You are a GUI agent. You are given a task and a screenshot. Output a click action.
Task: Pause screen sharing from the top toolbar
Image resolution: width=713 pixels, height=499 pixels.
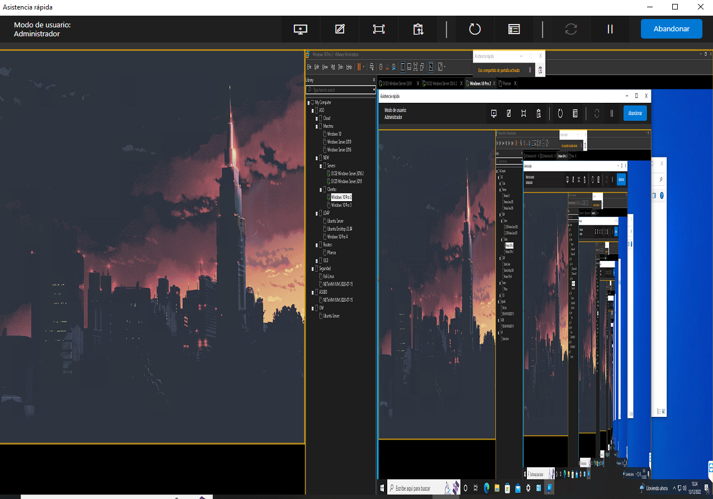[x=610, y=29]
